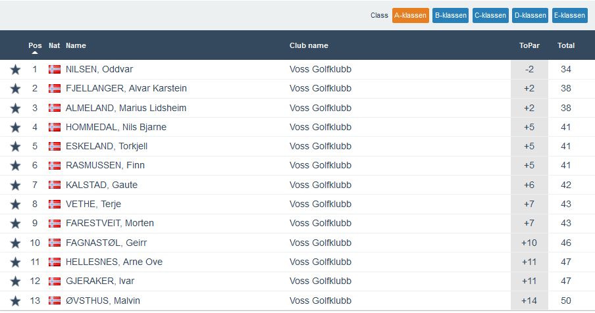Click Total score 34 for Nilsen
595x313 pixels.
(x=565, y=70)
